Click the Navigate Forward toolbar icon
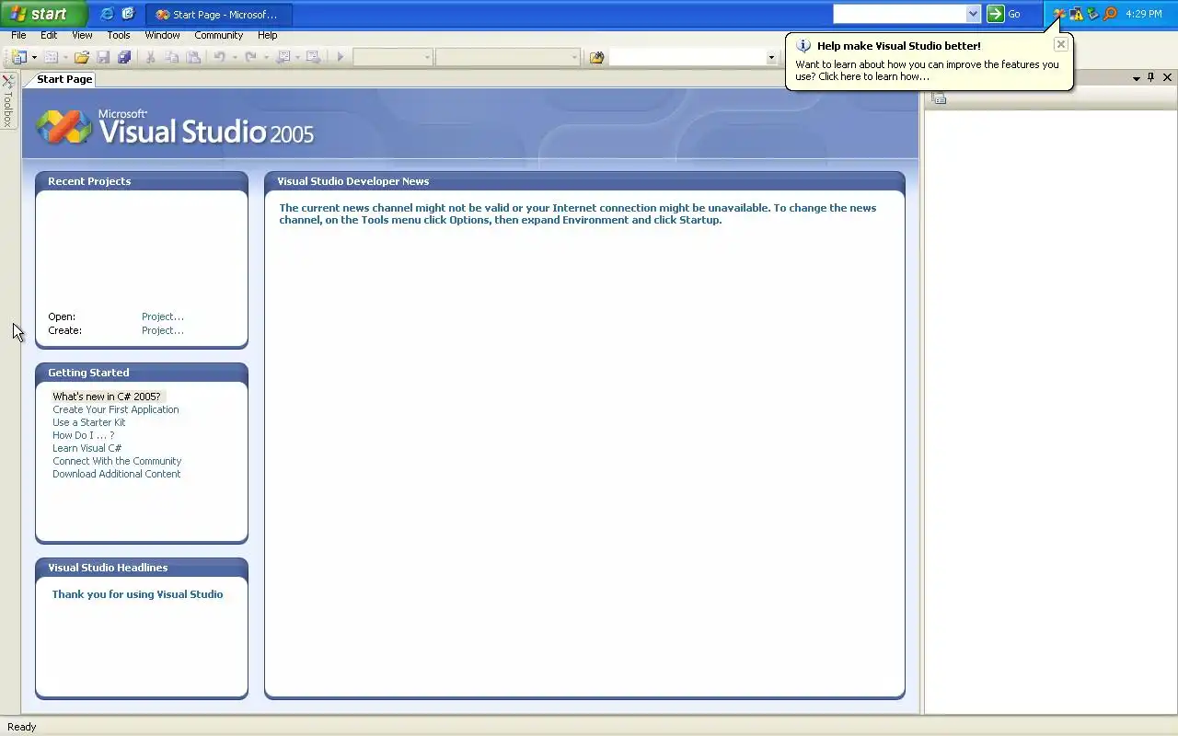The image size is (1178, 736). click(313, 57)
